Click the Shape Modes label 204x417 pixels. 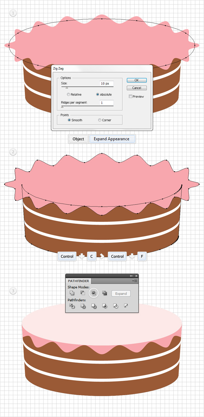79,287
